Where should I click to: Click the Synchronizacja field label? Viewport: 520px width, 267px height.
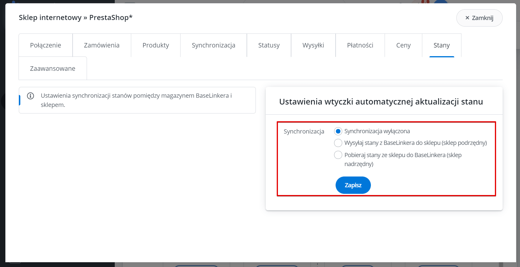(304, 131)
